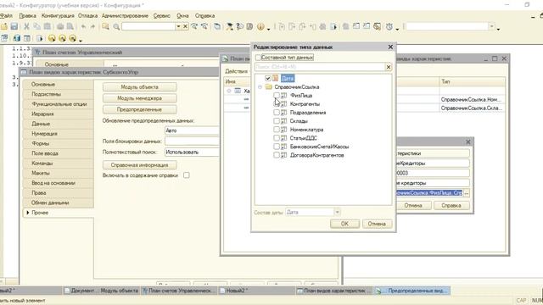Image resolution: width=543 pixels, height=305 pixels.
Task: Uncheck the Дата type checkbox
Action: click(268, 79)
